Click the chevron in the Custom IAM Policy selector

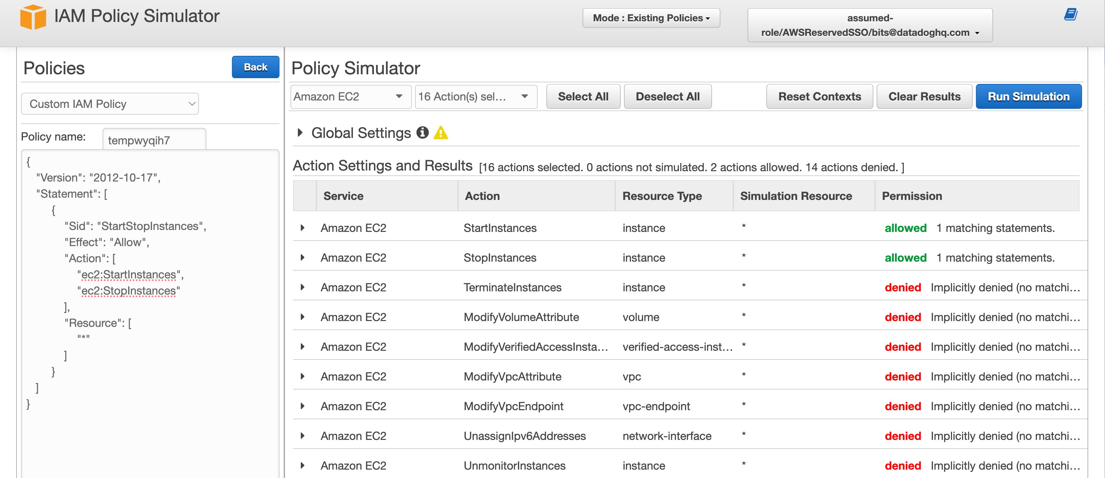point(192,103)
